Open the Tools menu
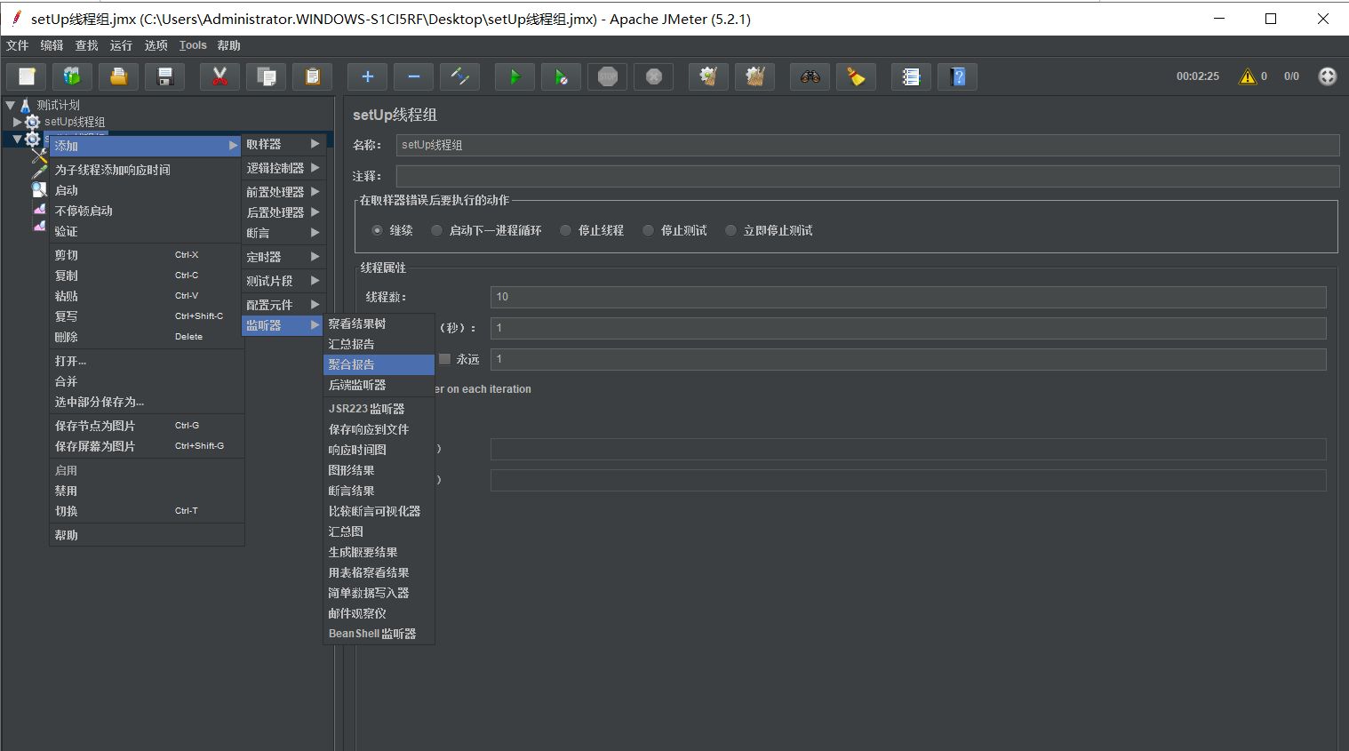The width and height of the screenshot is (1349, 751). [193, 45]
